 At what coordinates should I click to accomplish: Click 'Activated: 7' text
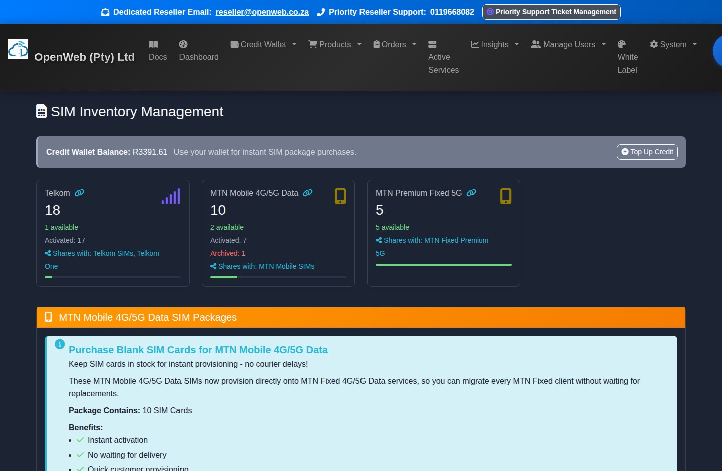pyautogui.click(x=228, y=240)
